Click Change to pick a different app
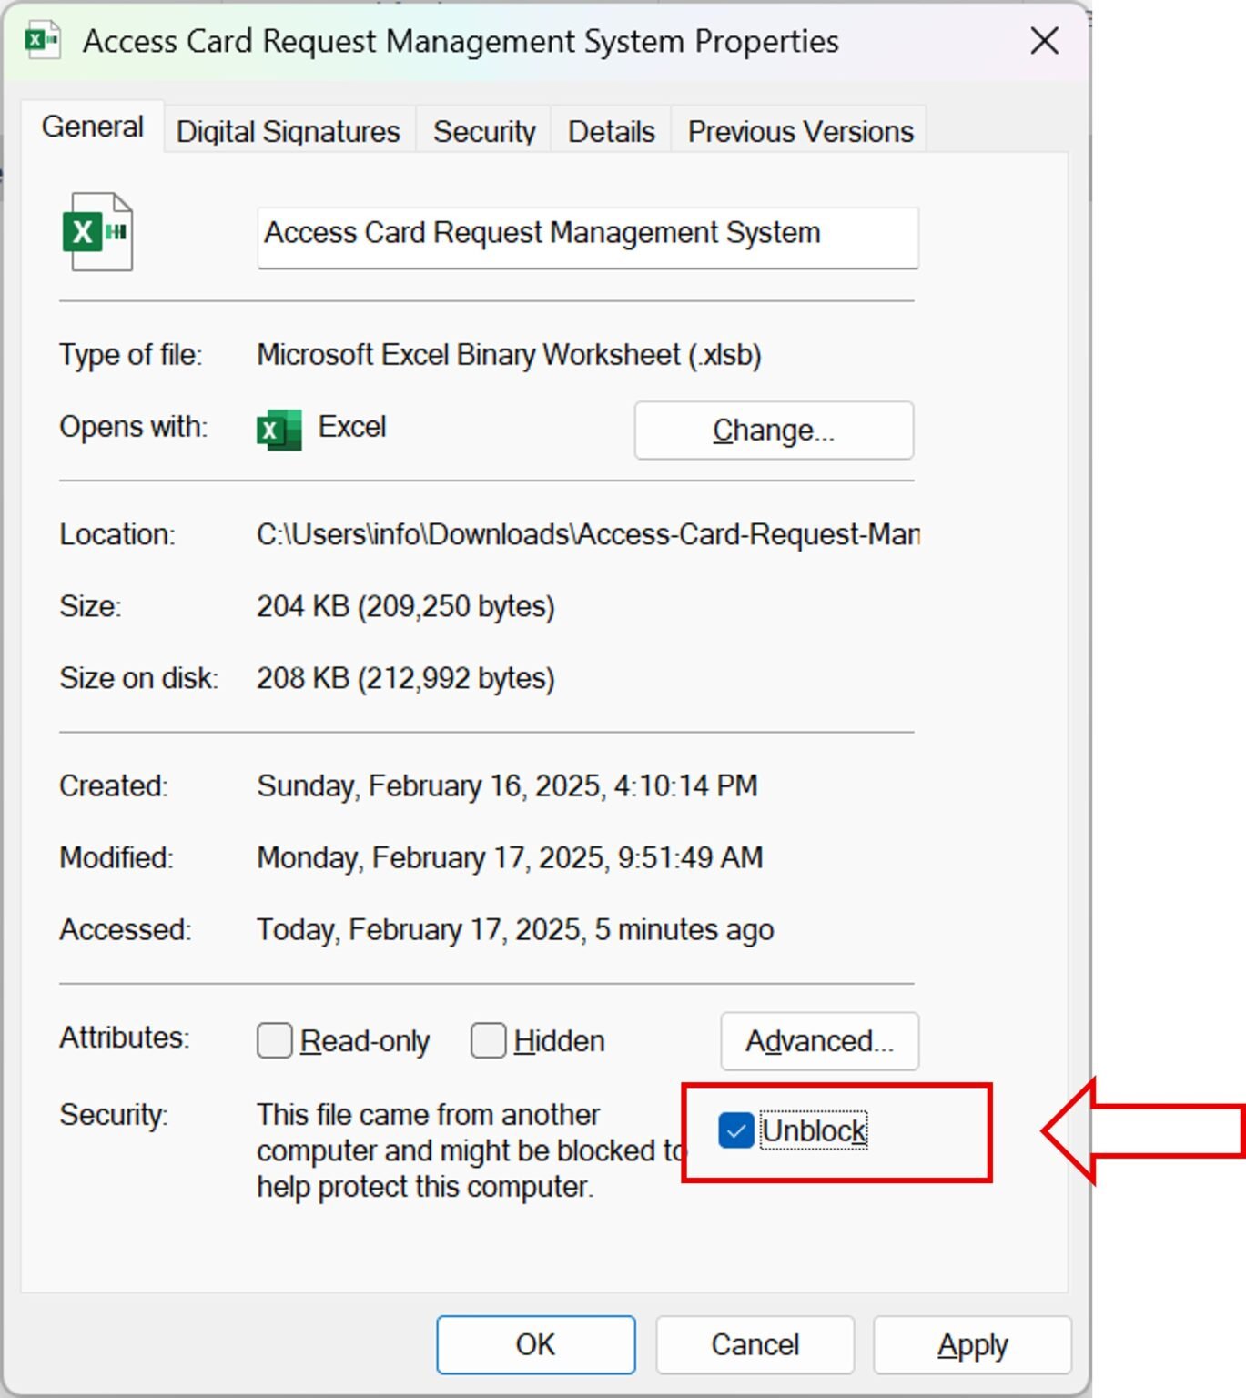The height and width of the screenshot is (1398, 1246). coord(773,430)
